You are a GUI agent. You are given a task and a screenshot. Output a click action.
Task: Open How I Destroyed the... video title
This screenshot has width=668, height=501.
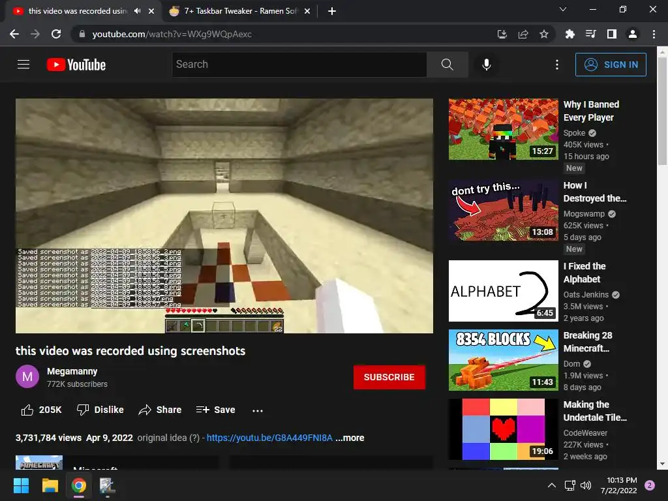click(595, 192)
